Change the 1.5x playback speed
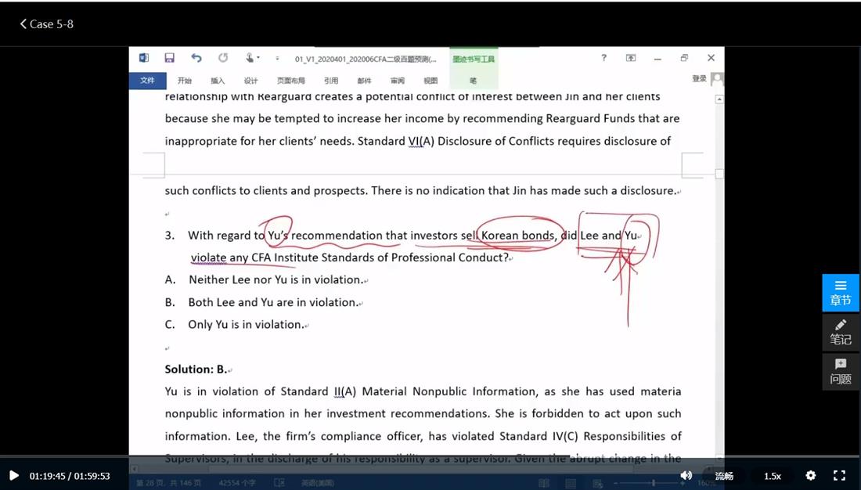 pos(773,476)
